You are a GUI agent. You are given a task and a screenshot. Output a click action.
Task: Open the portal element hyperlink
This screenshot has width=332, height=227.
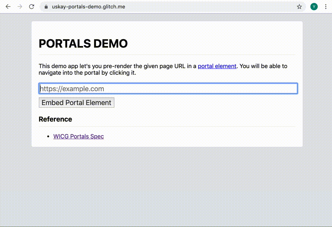click(217, 66)
